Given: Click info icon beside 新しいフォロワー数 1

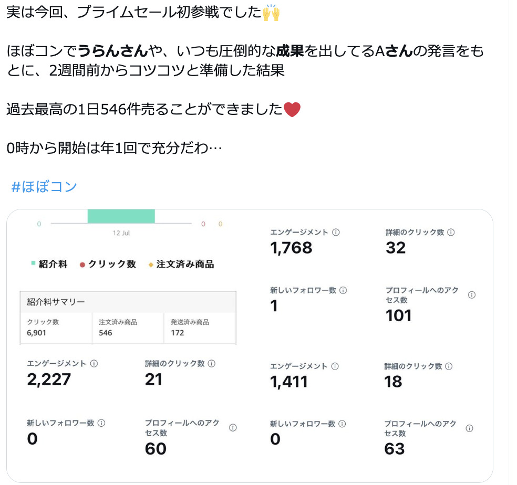Looking at the screenshot, I should pos(343,290).
